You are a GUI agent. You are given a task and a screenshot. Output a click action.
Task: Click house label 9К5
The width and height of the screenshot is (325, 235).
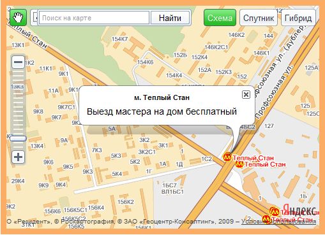tap(68, 167)
